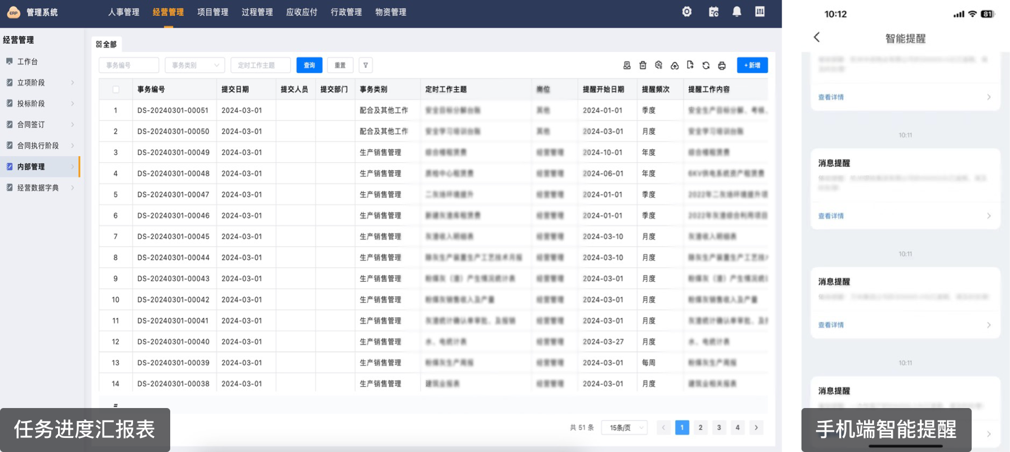Toggle the select-all checkbox in the table header
The width and height of the screenshot is (1010, 452).
point(116,89)
